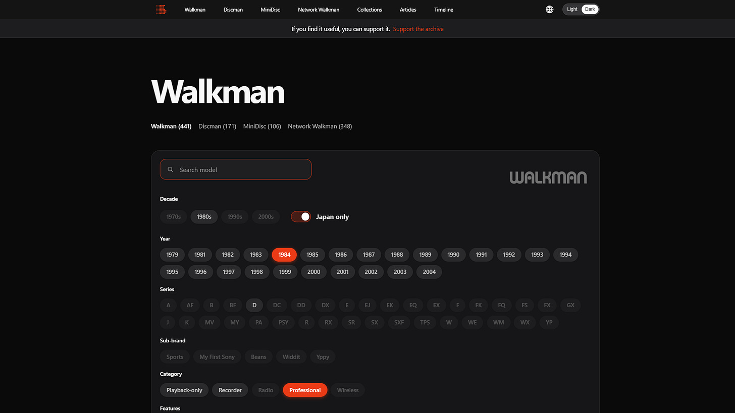The height and width of the screenshot is (413, 735).
Task: Toggle the Professional category filter
Action: 305,390
